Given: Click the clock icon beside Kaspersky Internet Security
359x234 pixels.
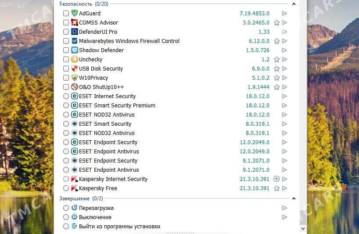Looking at the screenshot, I should coord(276,179).
